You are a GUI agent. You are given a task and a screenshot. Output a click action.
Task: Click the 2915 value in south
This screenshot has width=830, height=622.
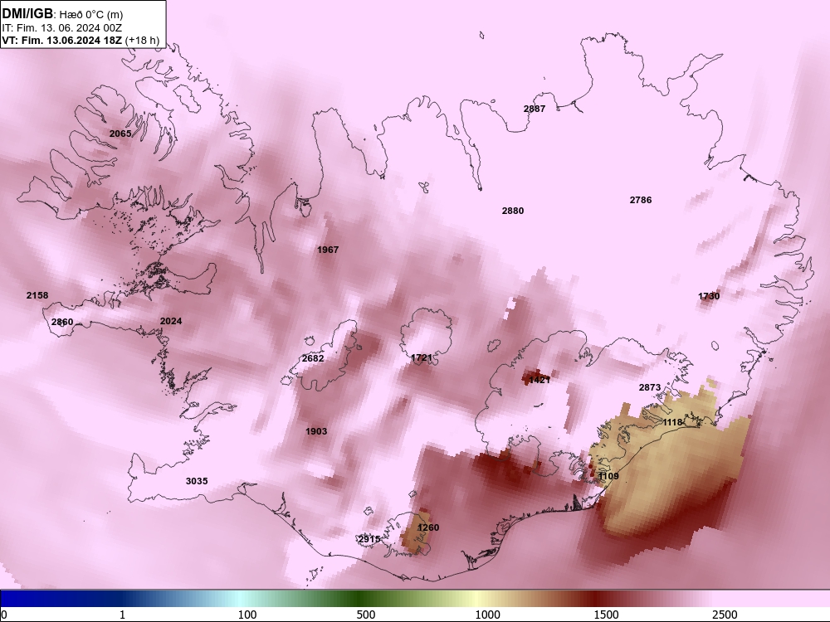coord(369,540)
